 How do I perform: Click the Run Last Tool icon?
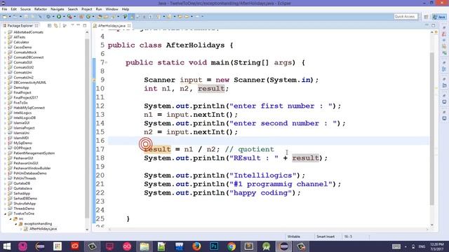(69, 17)
